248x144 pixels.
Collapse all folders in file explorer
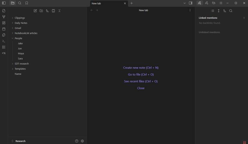click(59, 11)
